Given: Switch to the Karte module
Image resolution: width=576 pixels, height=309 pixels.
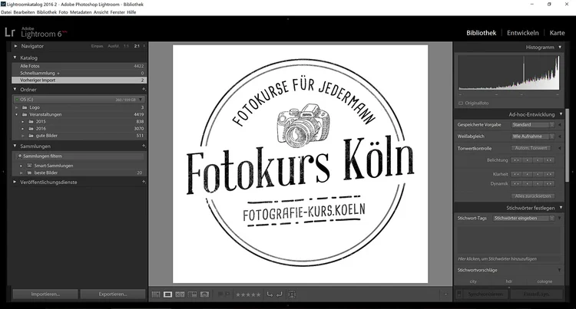Looking at the screenshot, I should click(x=557, y=33).
